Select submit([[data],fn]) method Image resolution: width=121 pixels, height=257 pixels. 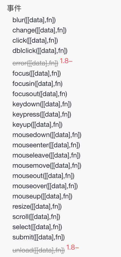39,237
